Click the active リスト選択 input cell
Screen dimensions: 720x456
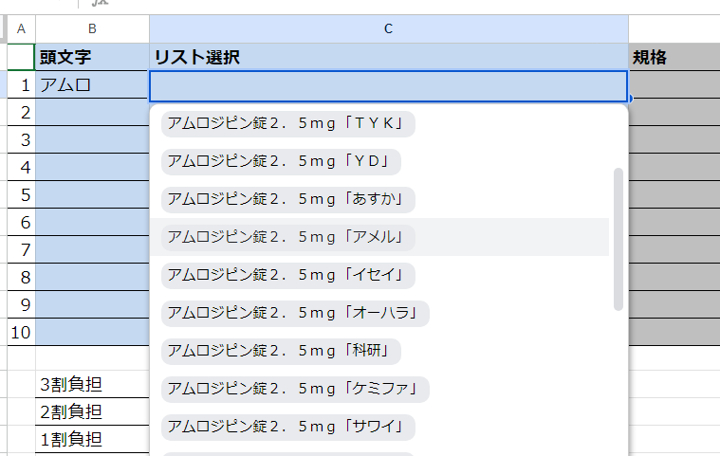coord(388,86)
